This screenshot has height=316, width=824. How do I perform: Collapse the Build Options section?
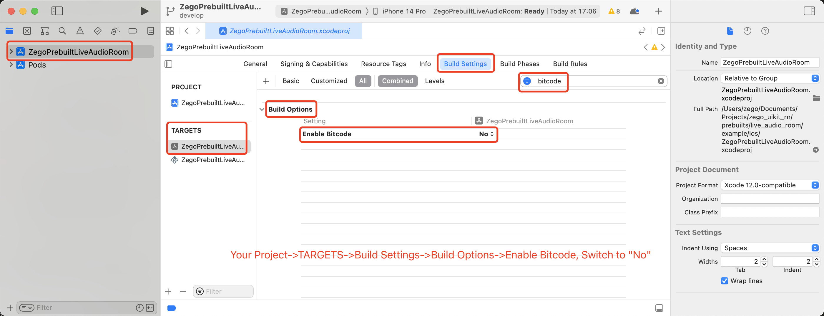coord(262,110)
